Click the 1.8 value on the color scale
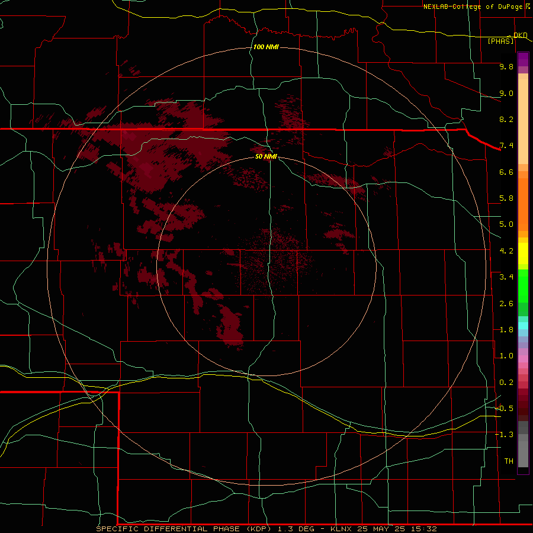This screenshot has width=533, height=533. click(506, 330)
